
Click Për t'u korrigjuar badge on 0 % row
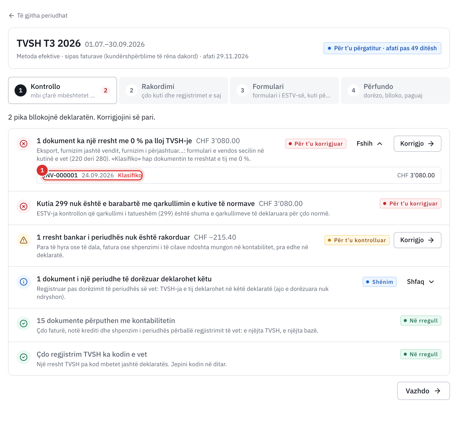[316, 144]
